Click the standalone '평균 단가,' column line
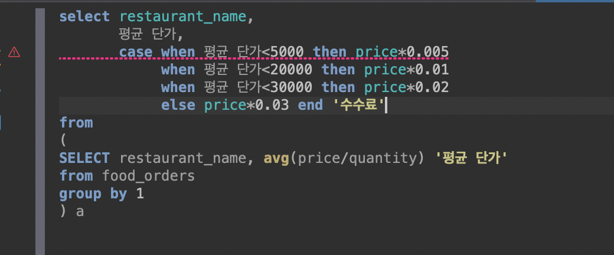The height and width of the screenshot is (255, 614). [151, 34]
